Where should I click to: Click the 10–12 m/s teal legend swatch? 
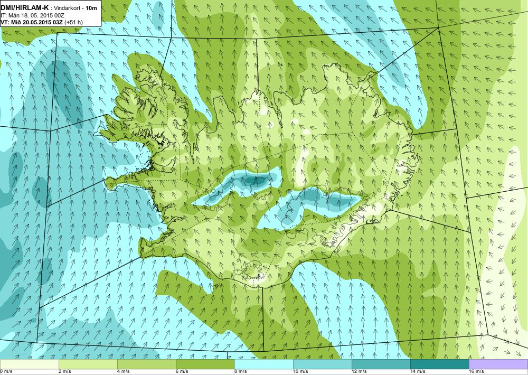click(323, 364)
